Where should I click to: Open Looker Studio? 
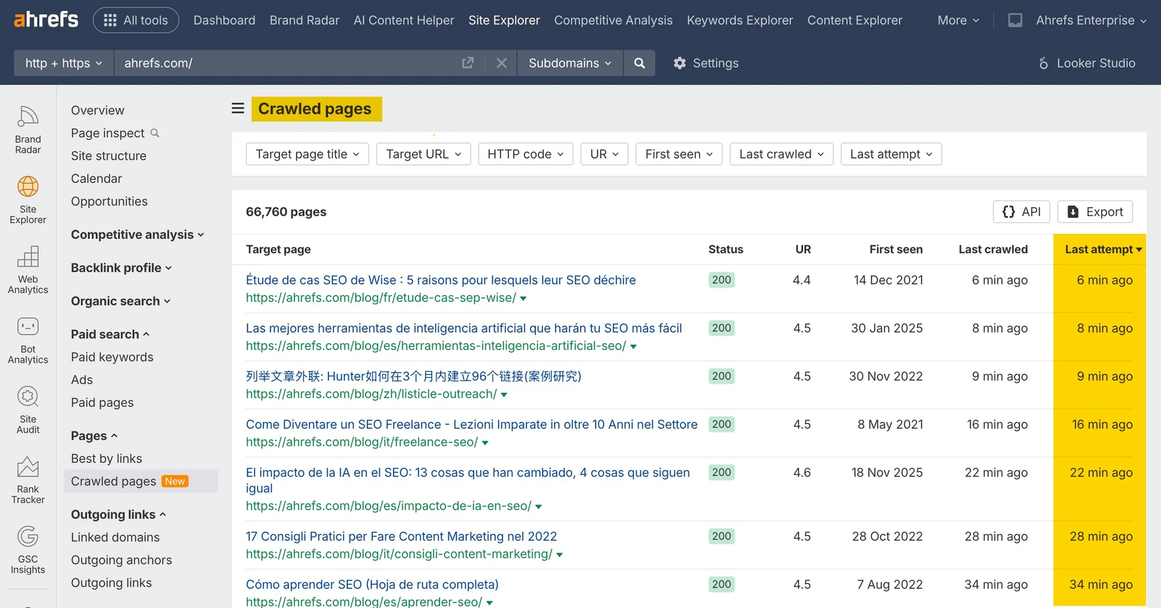click(x=1087, y=63)
